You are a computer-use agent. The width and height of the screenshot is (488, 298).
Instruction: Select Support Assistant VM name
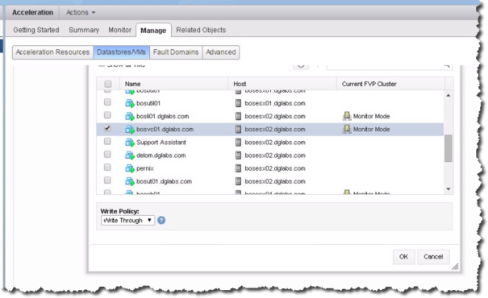[161, 143]
